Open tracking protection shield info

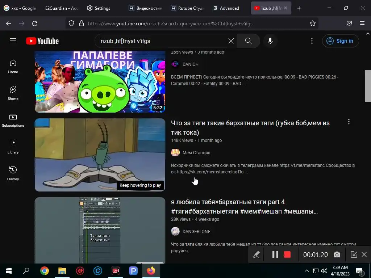[71, 24]
